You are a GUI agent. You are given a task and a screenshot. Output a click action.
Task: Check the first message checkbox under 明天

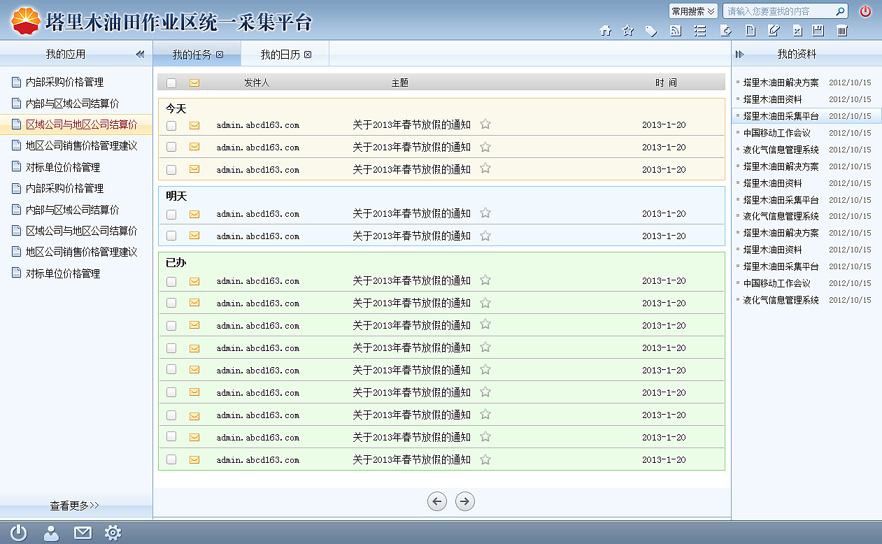[x=171, y=214]
